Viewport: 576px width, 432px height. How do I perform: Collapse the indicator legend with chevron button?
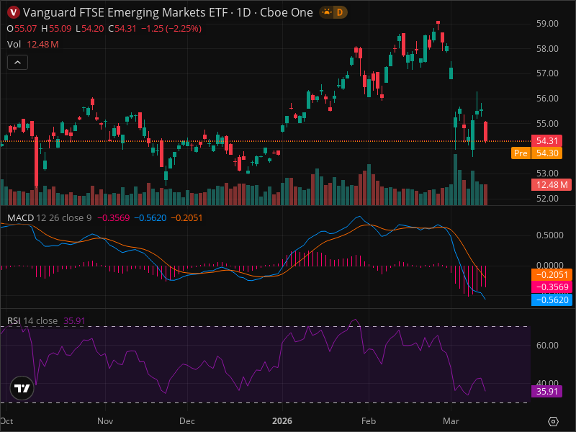(17, 63)
